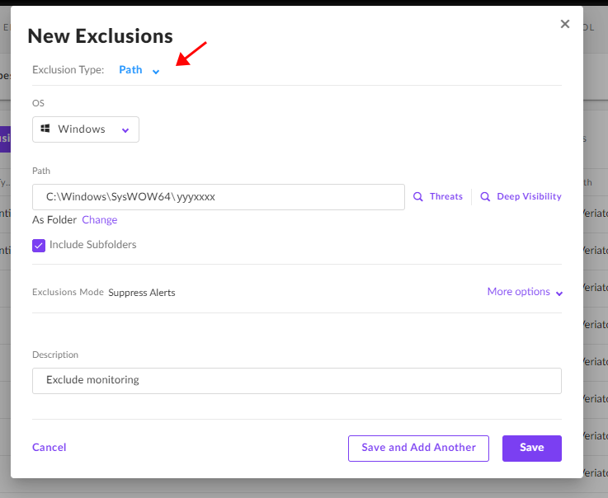
Task: Click the Exclusions Mode label
Action: (68, 292)
